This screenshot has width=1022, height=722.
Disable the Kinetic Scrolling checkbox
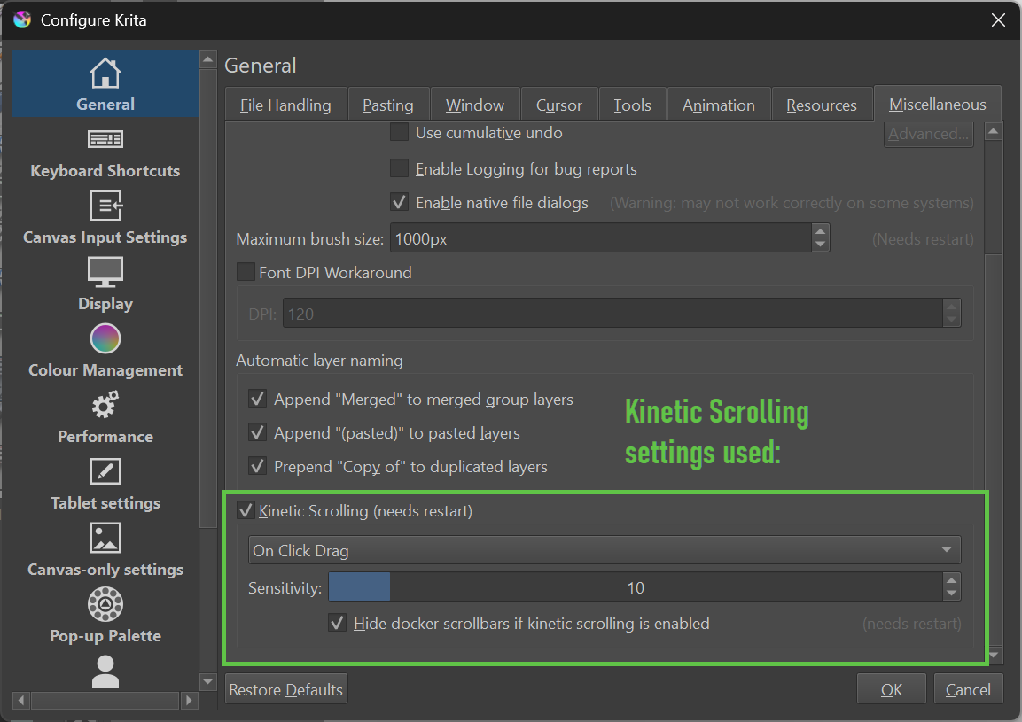pyautogui.click(x=245, y=510)
